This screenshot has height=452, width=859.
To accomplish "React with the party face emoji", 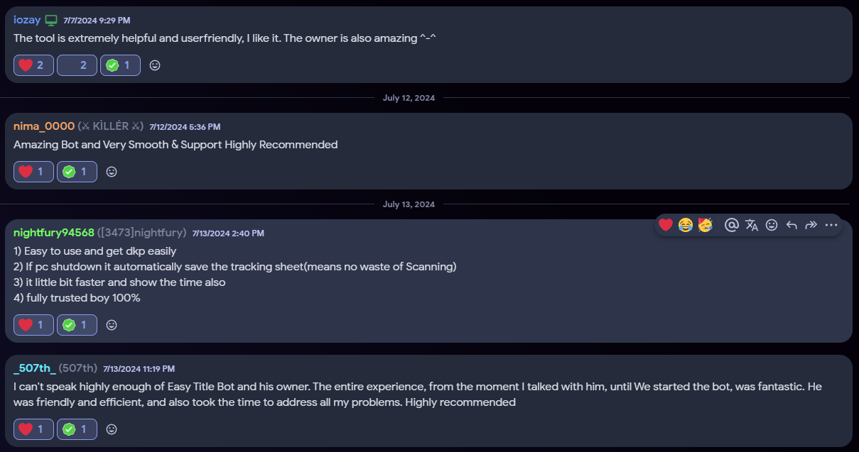I will [x=706, y=225].
